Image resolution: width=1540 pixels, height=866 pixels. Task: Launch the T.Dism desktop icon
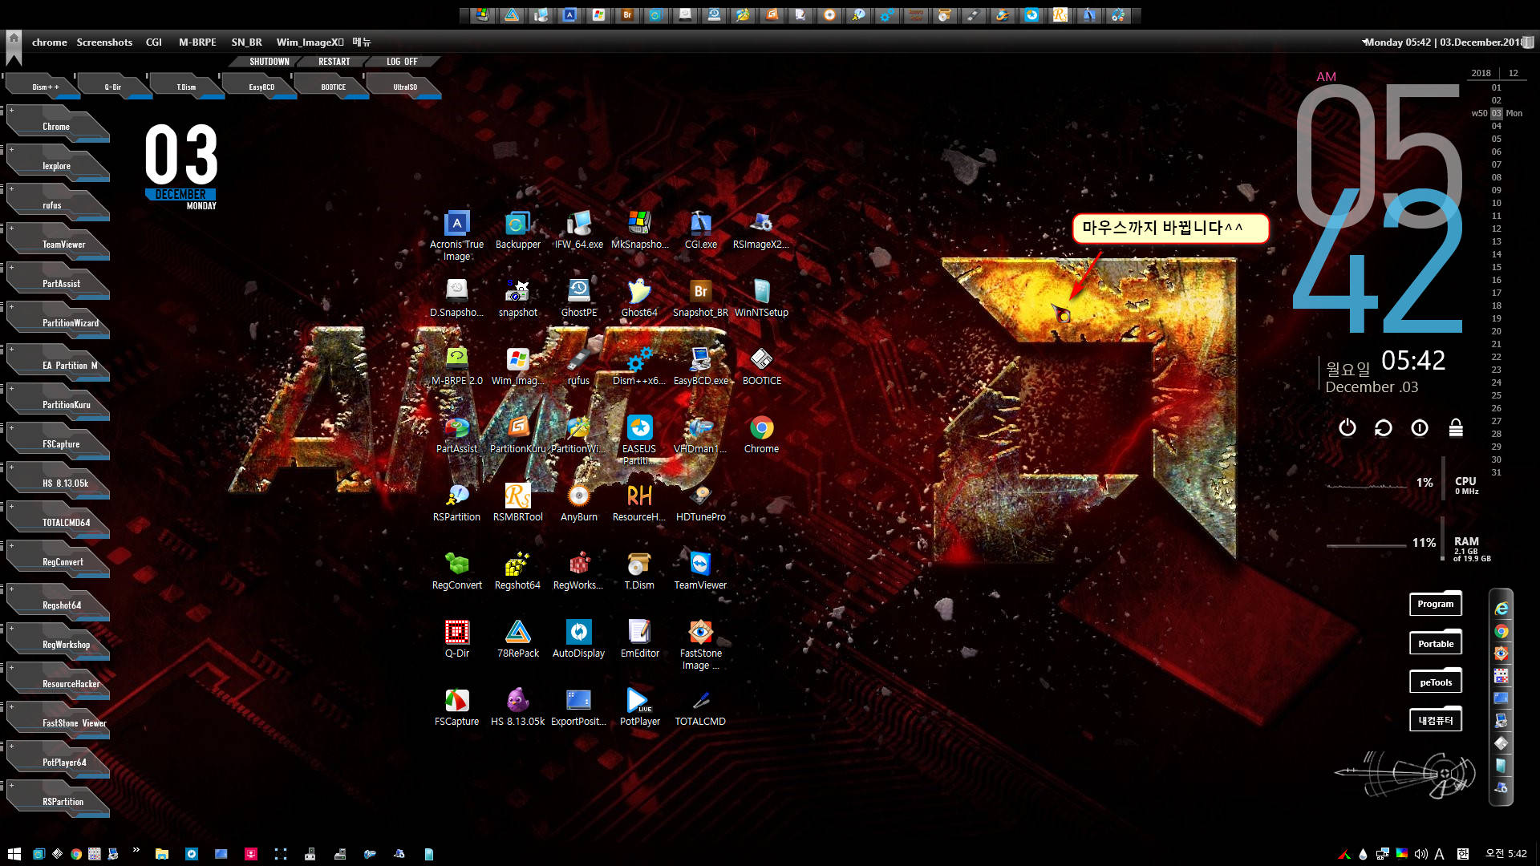[x=639, y=571]
